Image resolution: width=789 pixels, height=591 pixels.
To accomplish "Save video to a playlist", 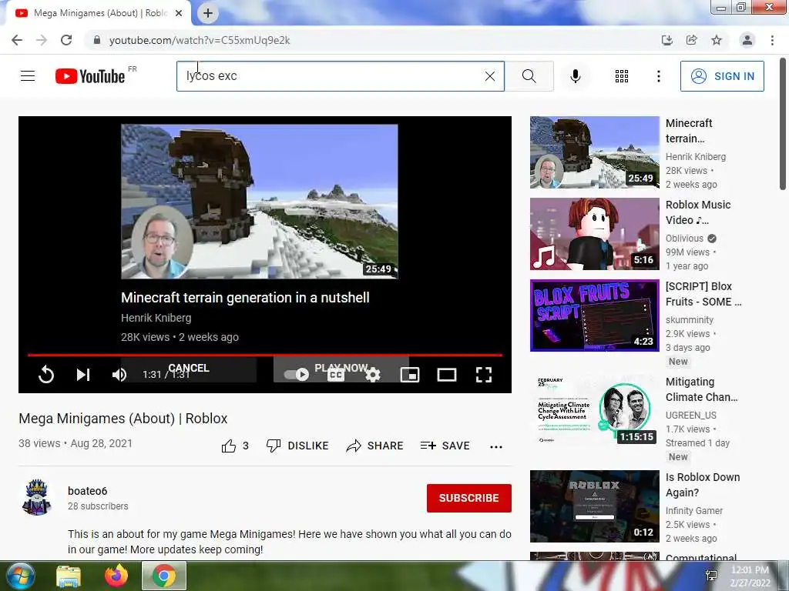I will pyautogui.click(x=445, y=446).
